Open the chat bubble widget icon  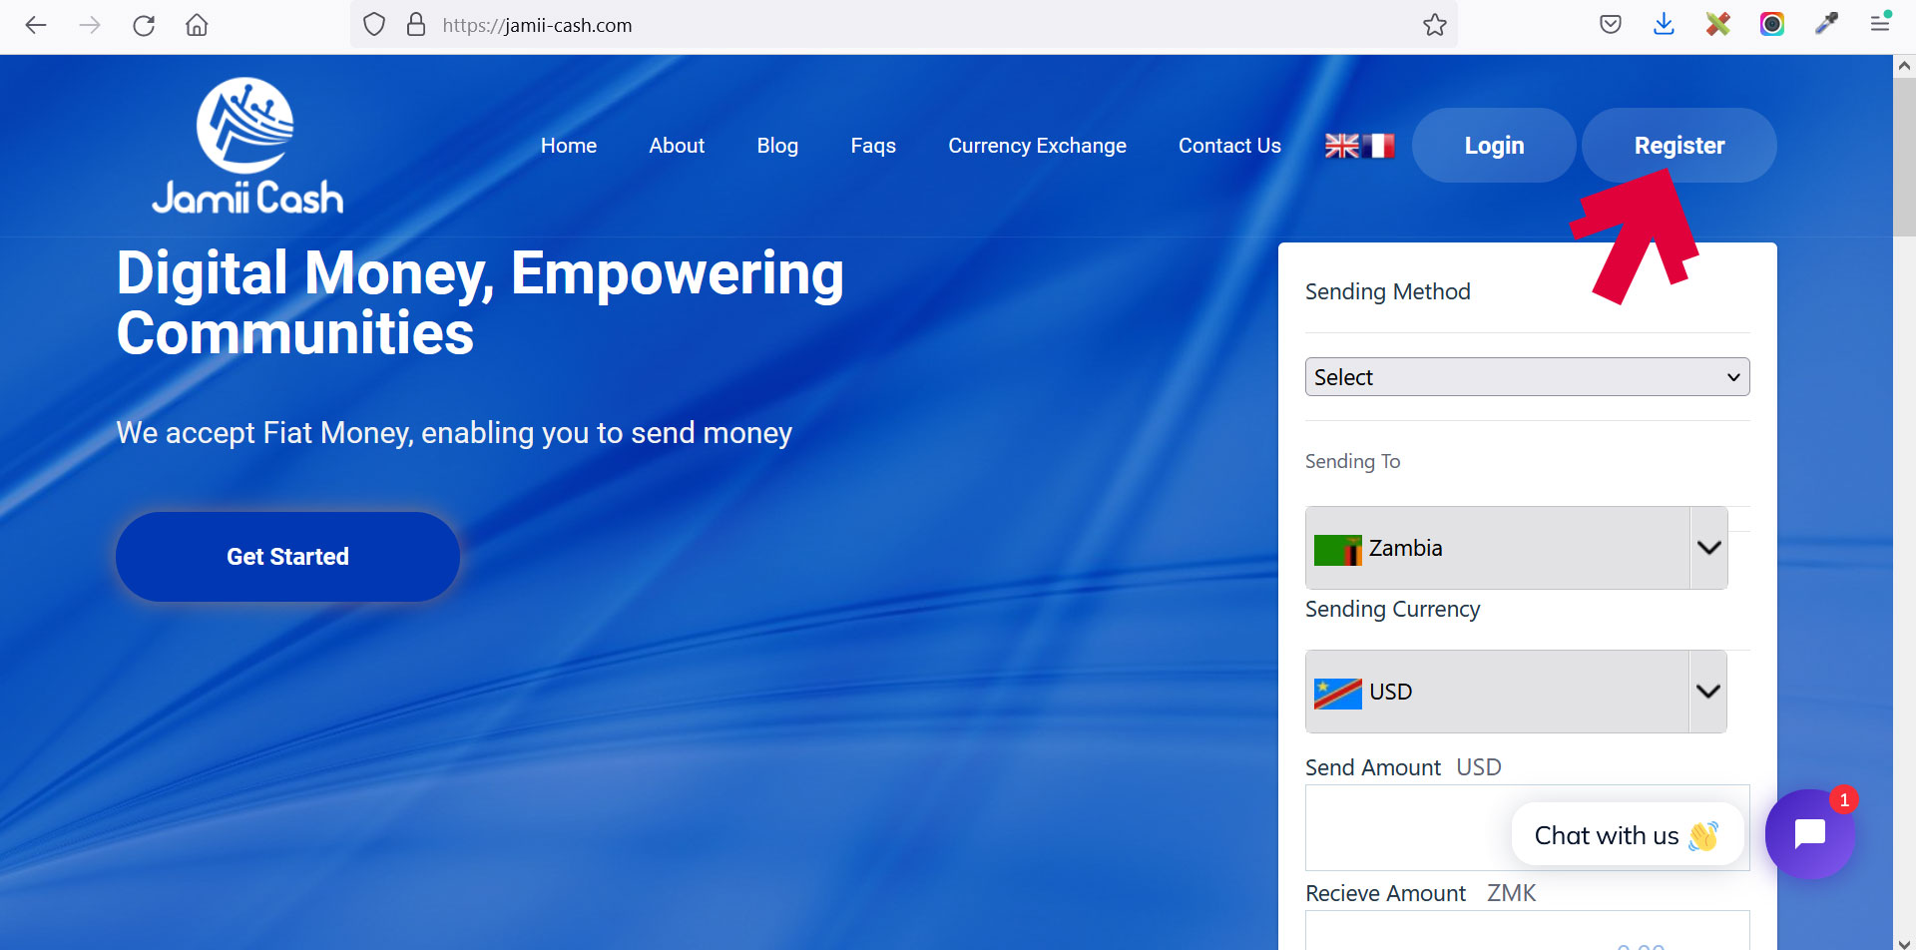click(1809, 834)
